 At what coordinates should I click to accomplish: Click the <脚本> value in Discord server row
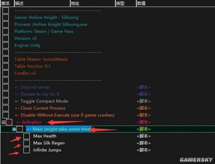pyautogui.click(x=144, y=87)
